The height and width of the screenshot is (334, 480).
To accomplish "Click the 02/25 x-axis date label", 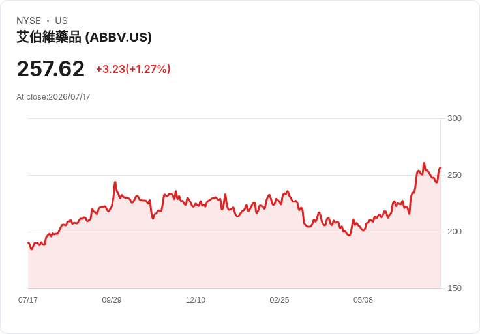I will [279, 299].
